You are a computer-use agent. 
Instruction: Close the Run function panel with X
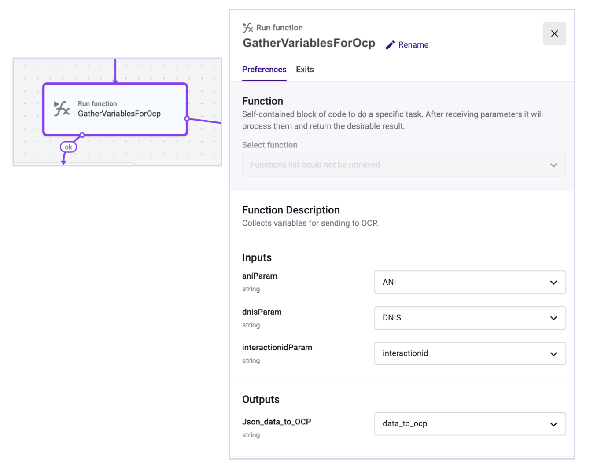tap(554, 33)
